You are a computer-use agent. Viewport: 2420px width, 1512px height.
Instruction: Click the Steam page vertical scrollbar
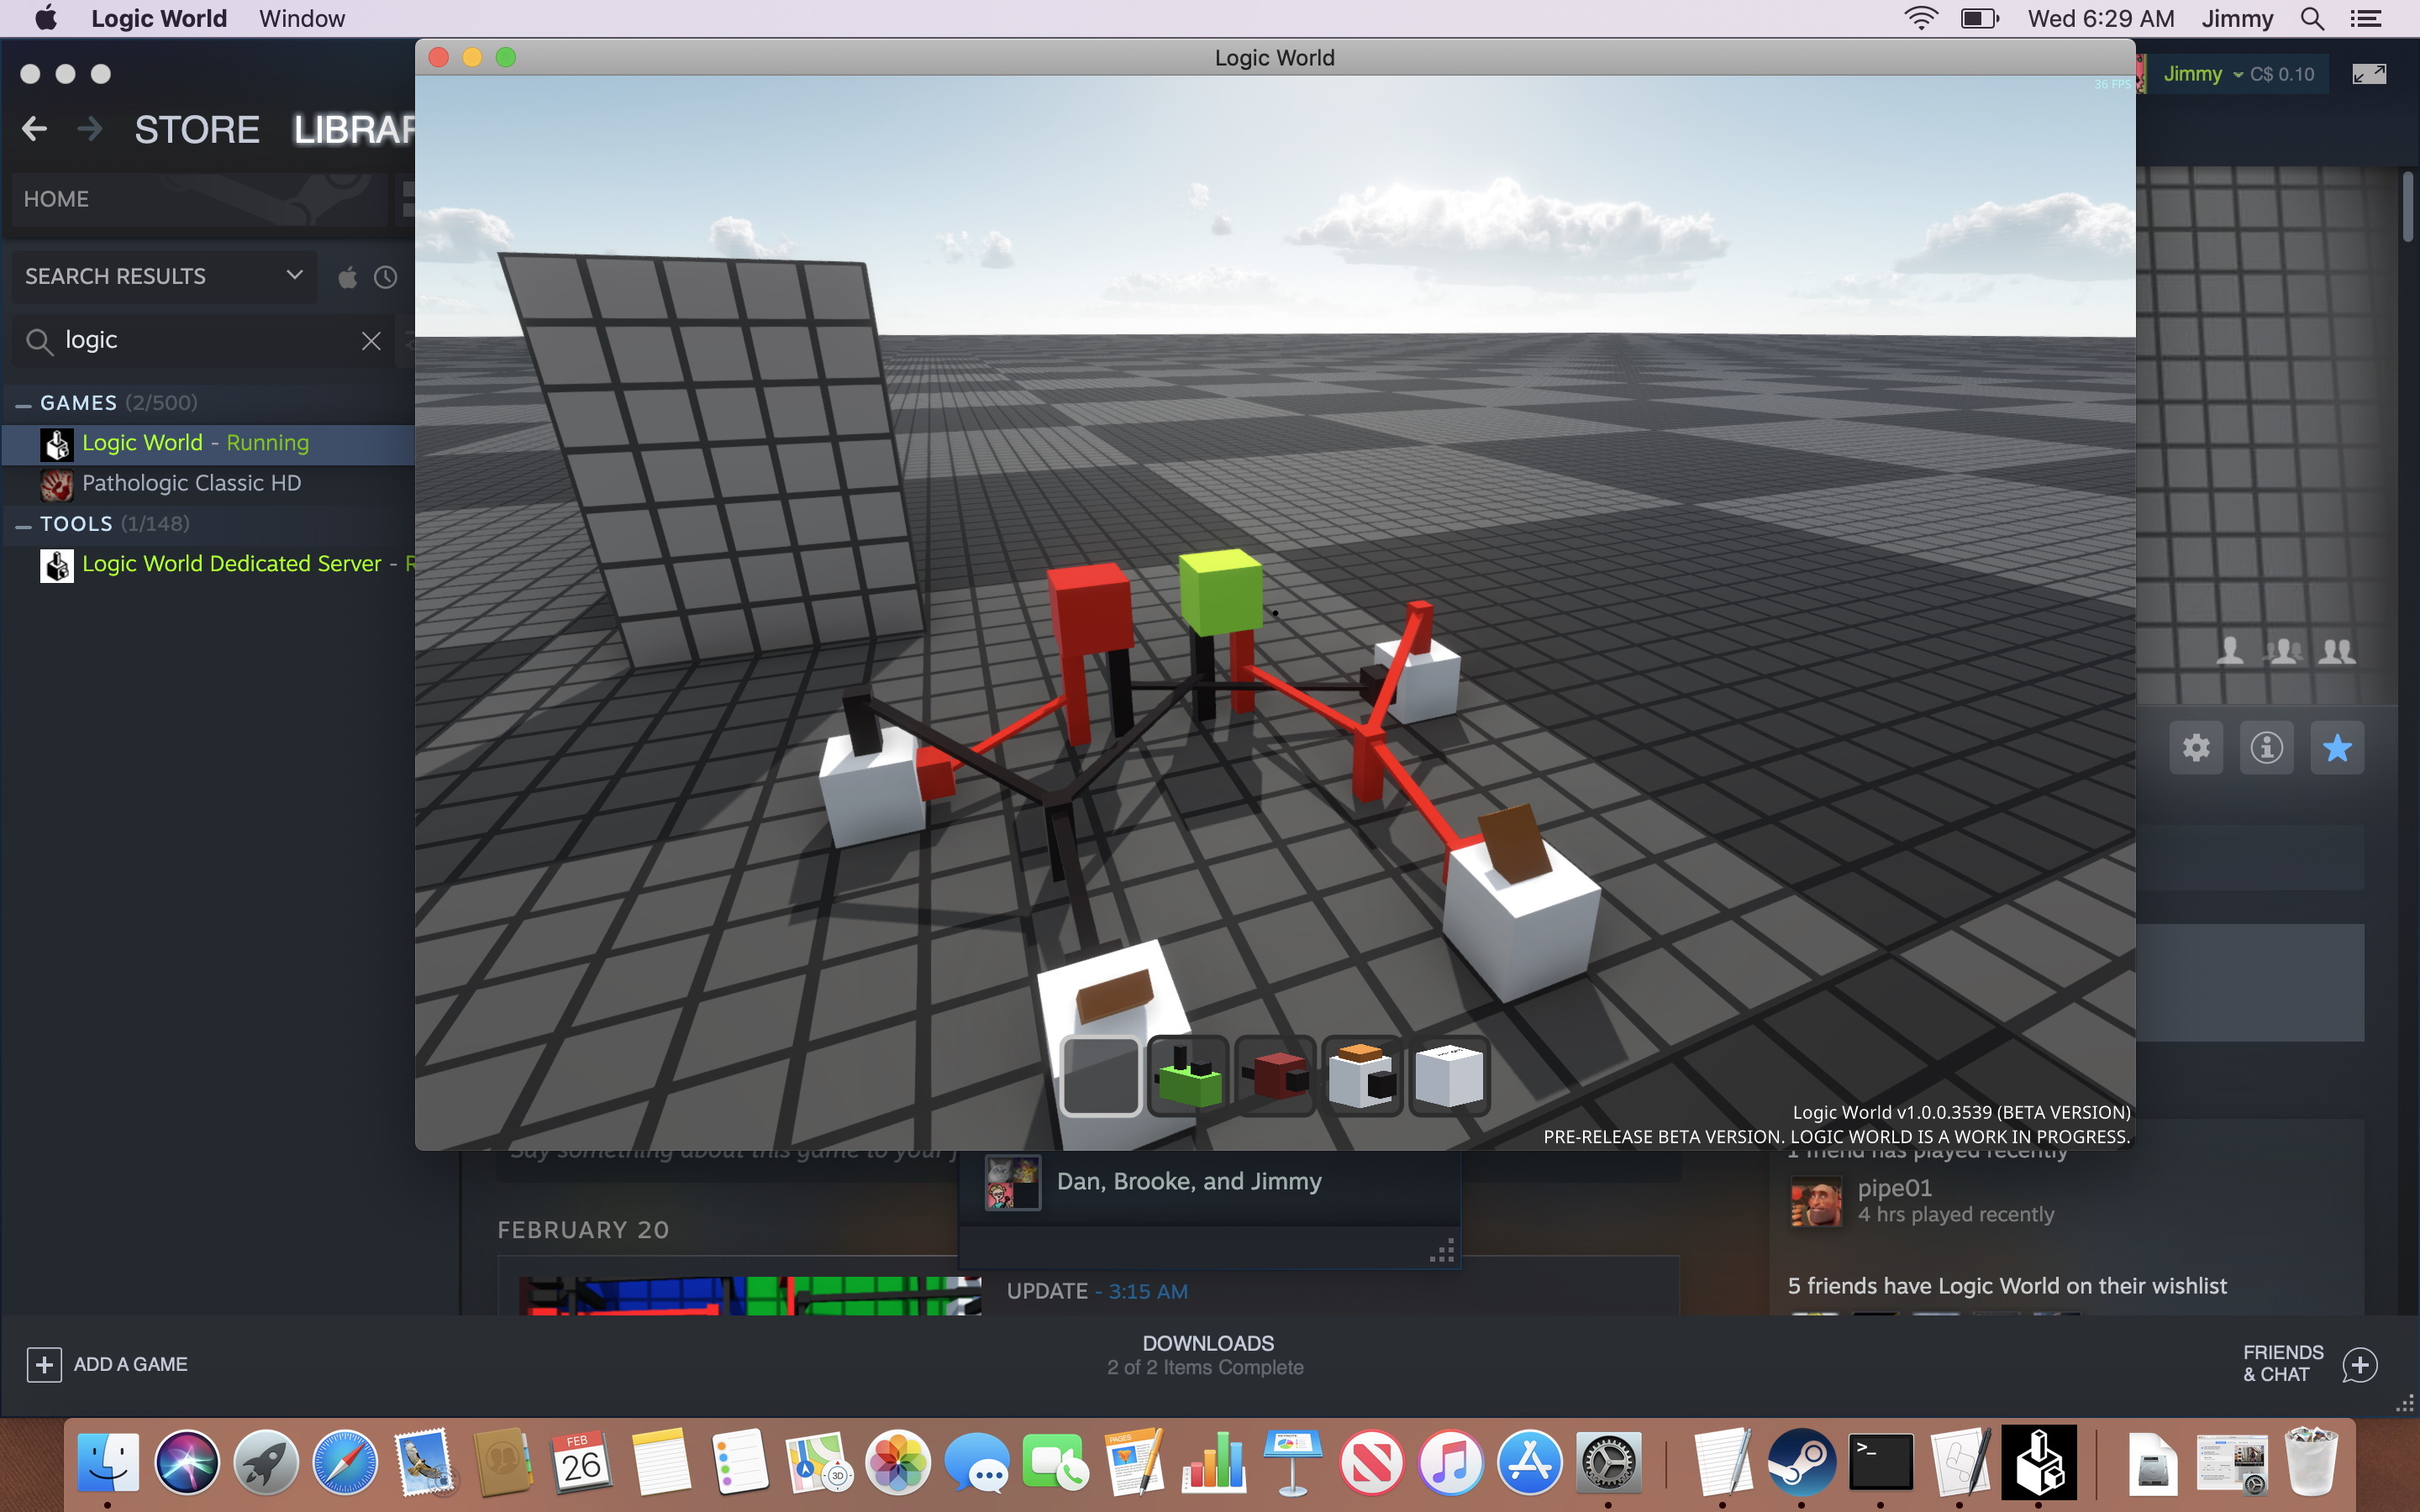click(2408, 207)
